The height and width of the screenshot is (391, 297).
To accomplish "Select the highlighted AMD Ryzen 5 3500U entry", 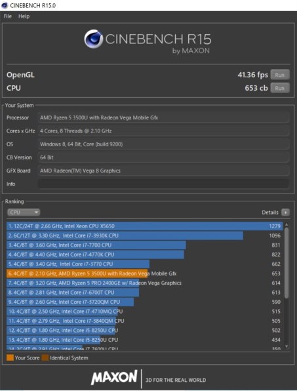I will click(144, 274).
